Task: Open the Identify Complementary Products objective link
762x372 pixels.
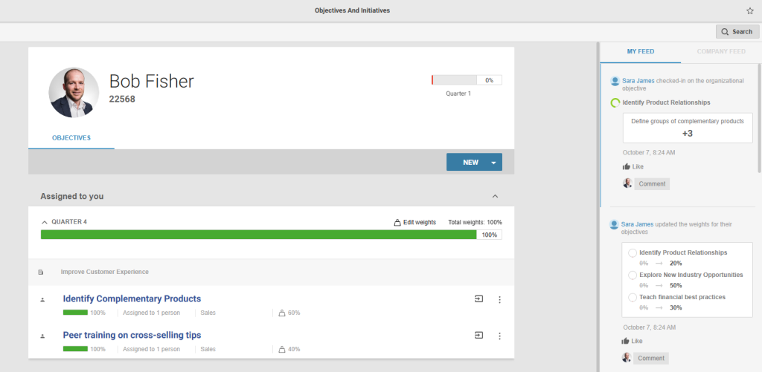Action: coord(132,298)
